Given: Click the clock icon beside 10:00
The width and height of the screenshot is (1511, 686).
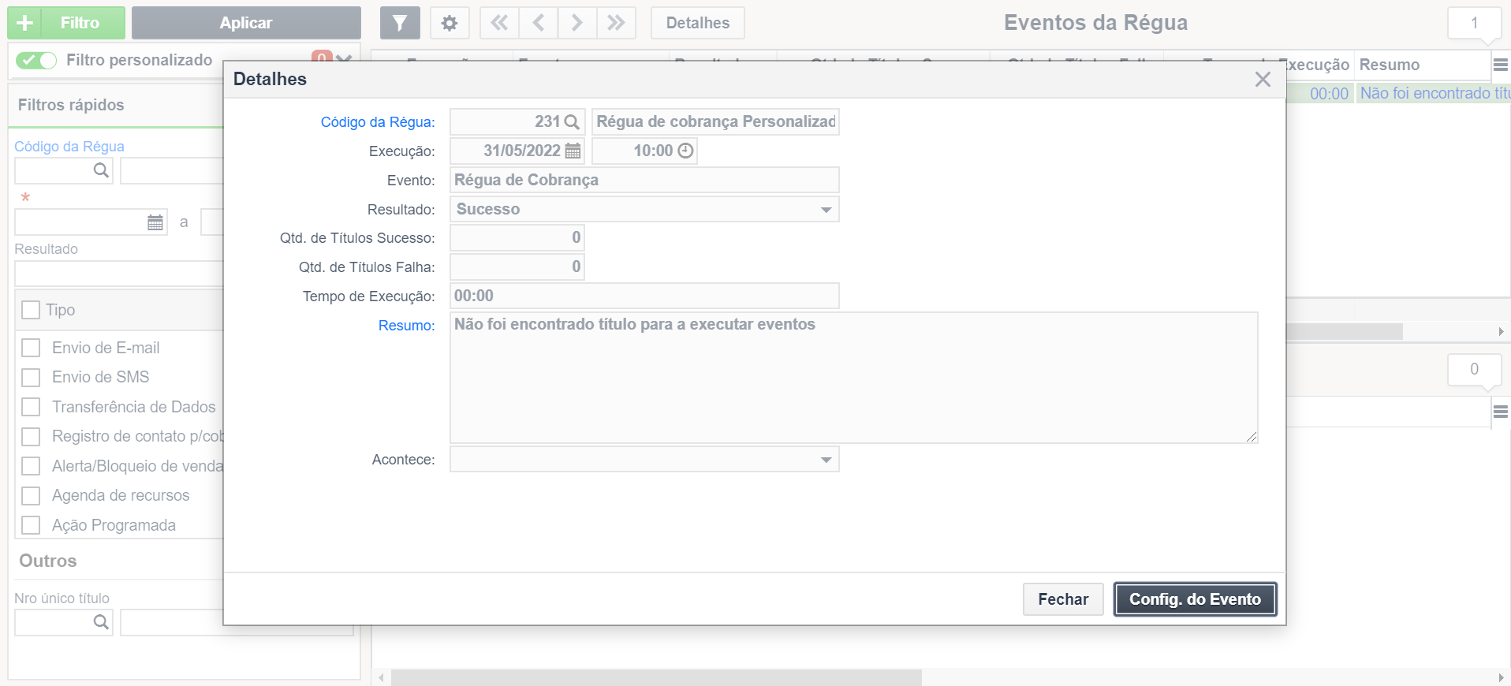Looking at the screenshot, I should click(x=686, y=151).
